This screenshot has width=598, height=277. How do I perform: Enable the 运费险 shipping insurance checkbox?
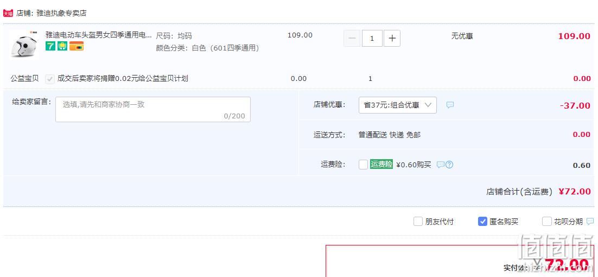click(364, 165)
